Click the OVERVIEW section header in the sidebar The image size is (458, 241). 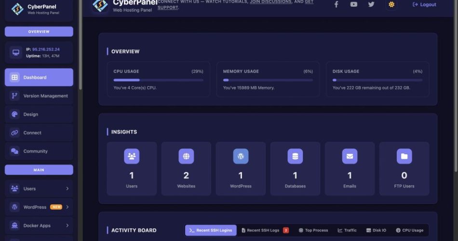tap(39, 31)
